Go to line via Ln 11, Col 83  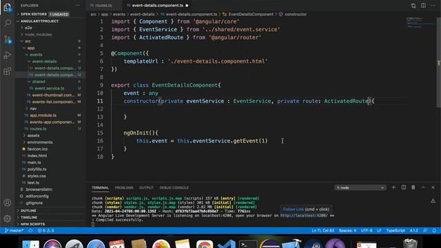(322, 231)
